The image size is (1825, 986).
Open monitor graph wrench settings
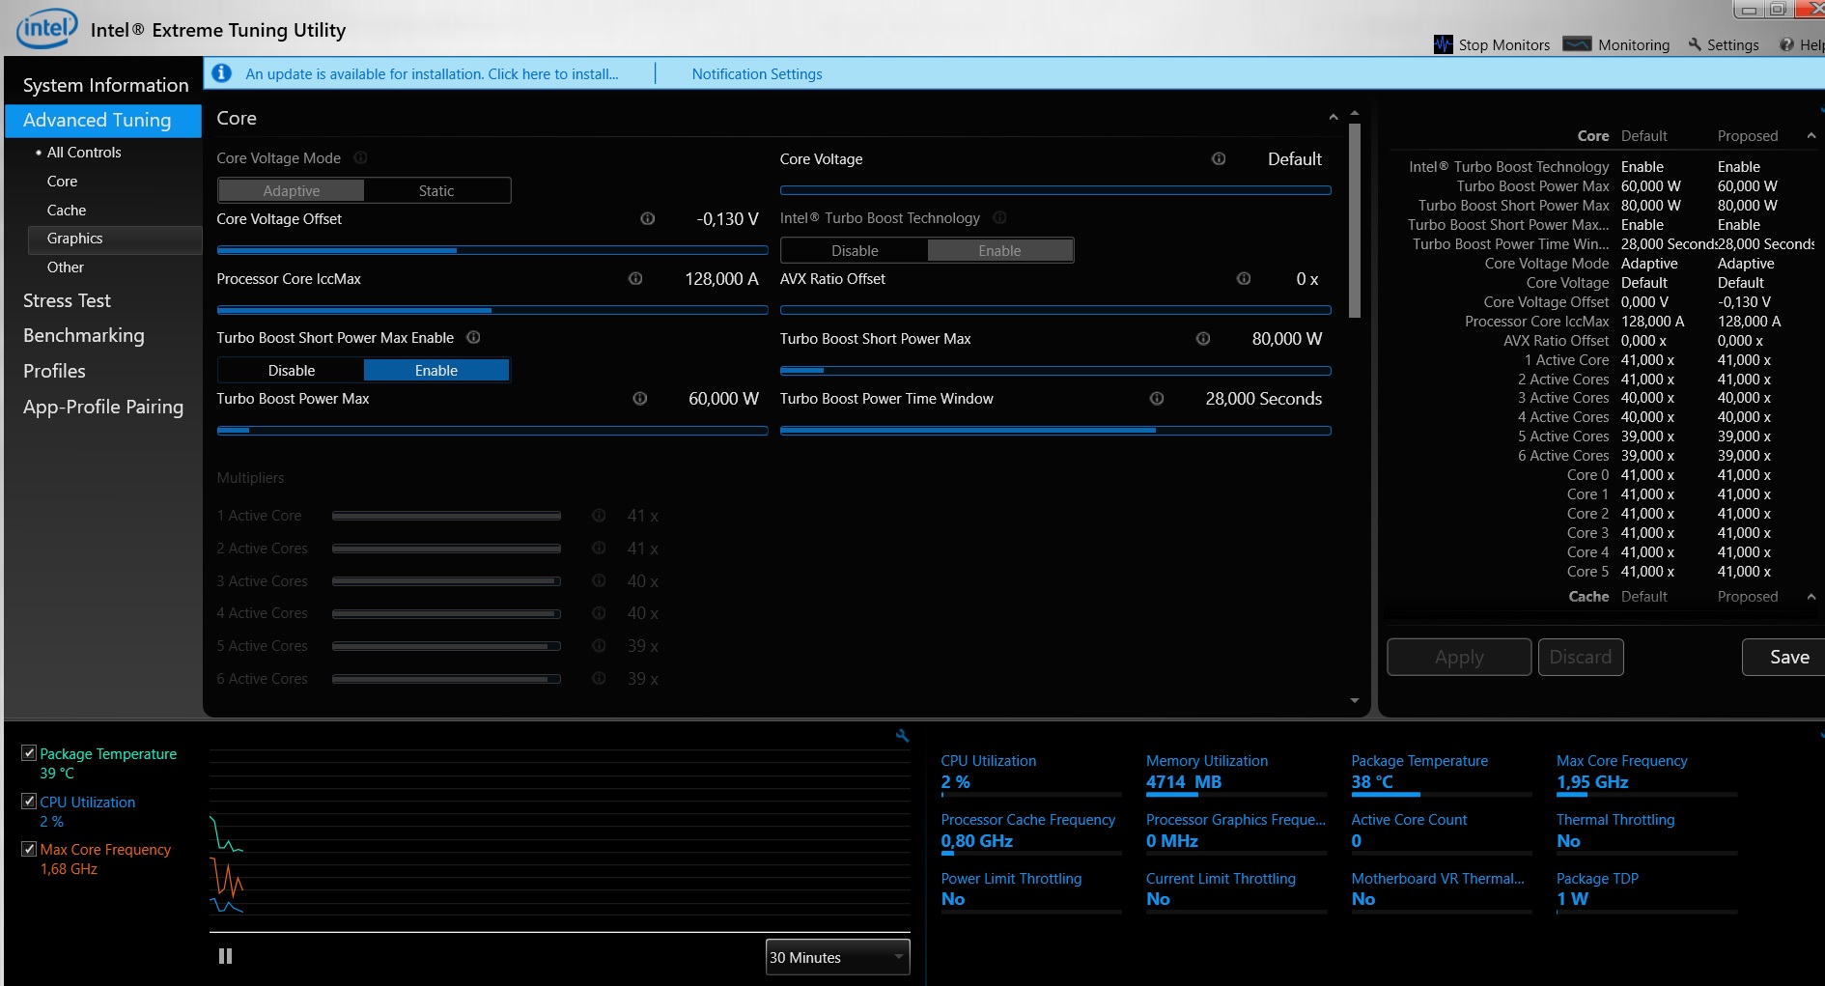coord(902,736)
